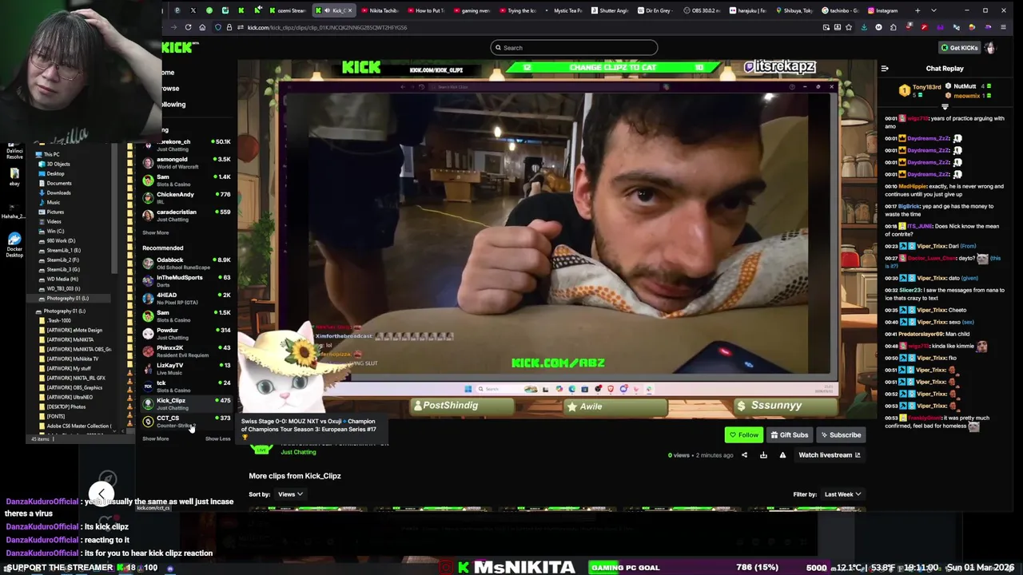The image size is (1023, 575).
Task: Open the InTheMudSports recommended channel
Action: coord(187,280)
